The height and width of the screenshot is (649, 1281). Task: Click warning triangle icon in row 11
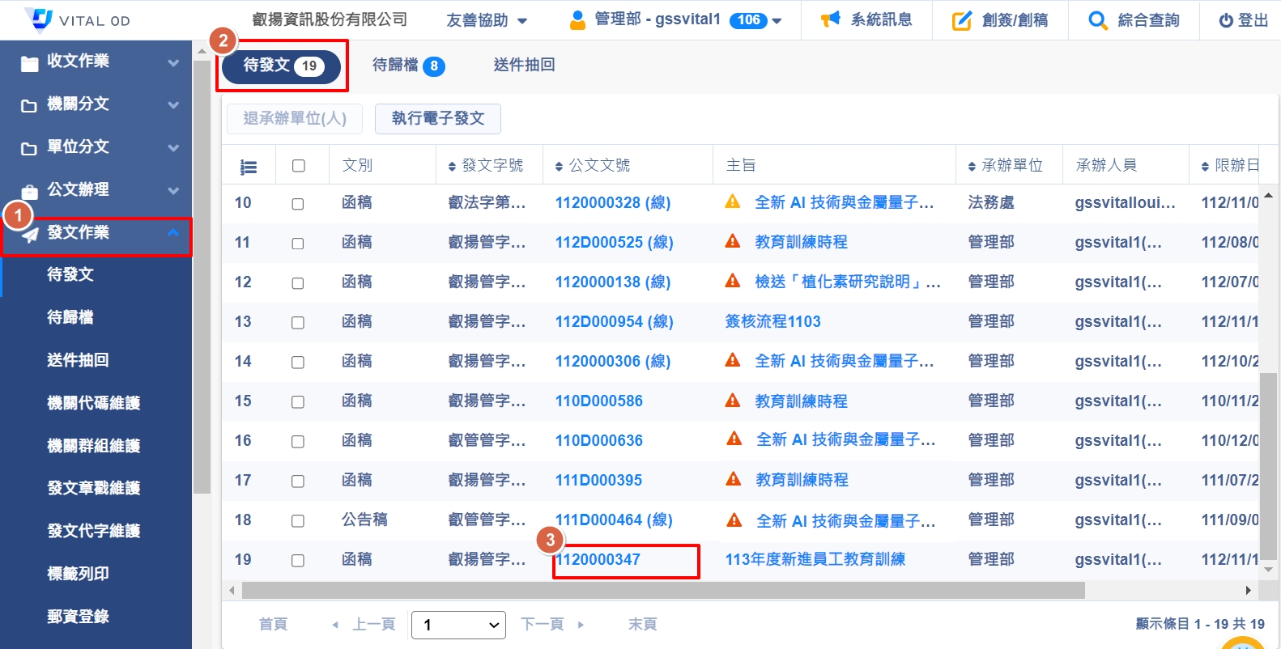point(733,241)
